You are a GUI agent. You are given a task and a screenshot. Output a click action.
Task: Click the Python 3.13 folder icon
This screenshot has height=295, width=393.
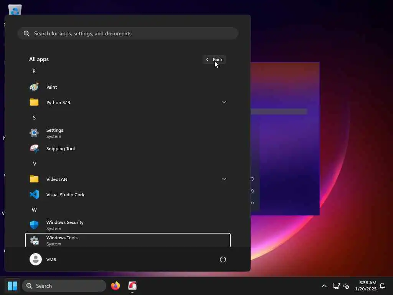pos(34,102)
